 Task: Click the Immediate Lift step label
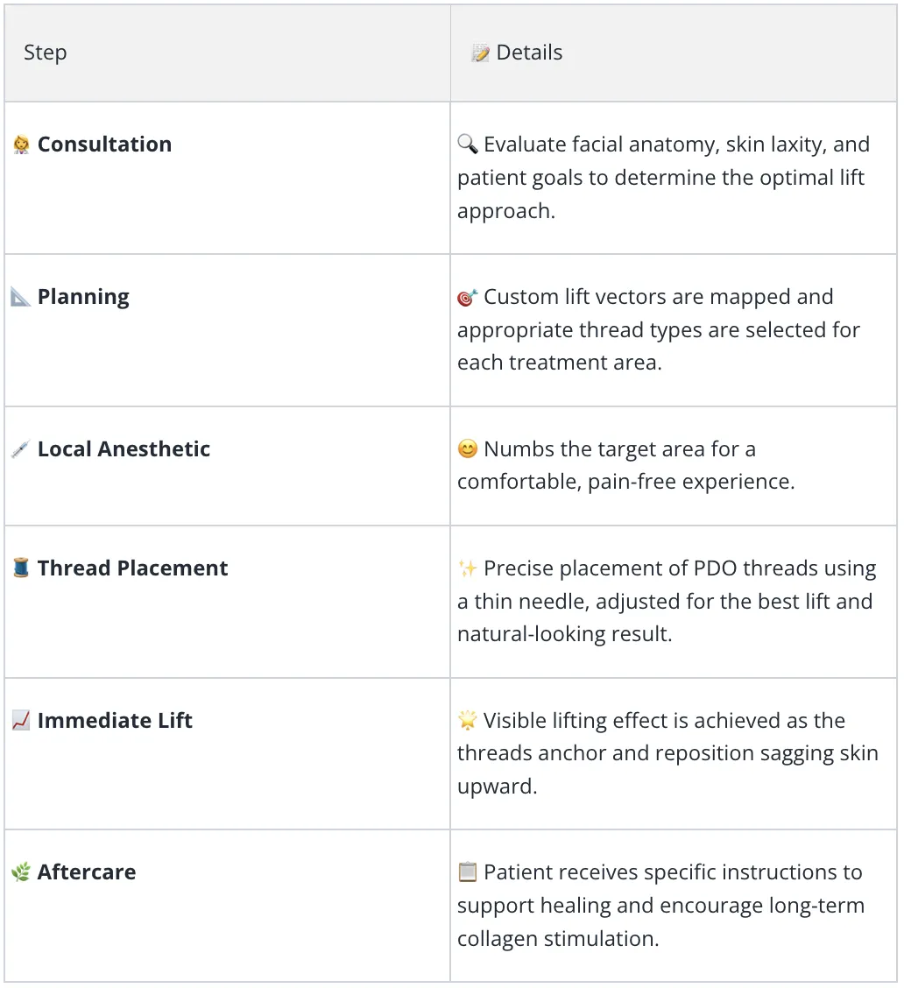point(115,720)
